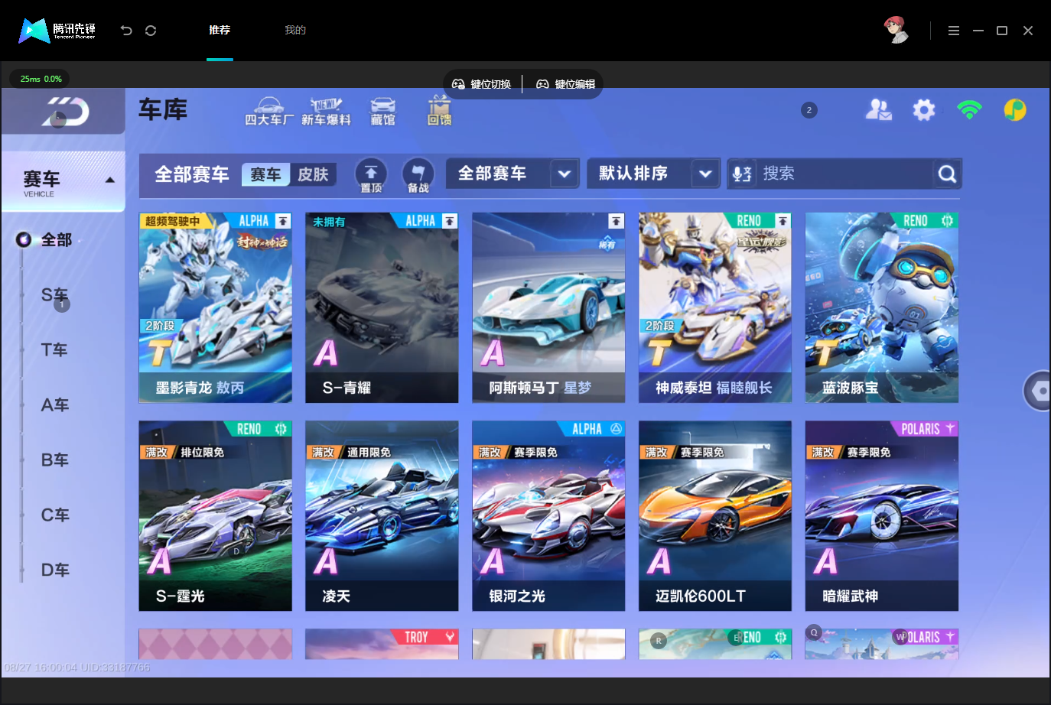Click the yellow-green round icon top right
This screenshot has height=705, width=1051.
click(x=1015, y=110)
